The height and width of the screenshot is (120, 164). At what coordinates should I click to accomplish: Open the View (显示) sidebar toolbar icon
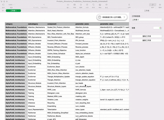point(3,5)
